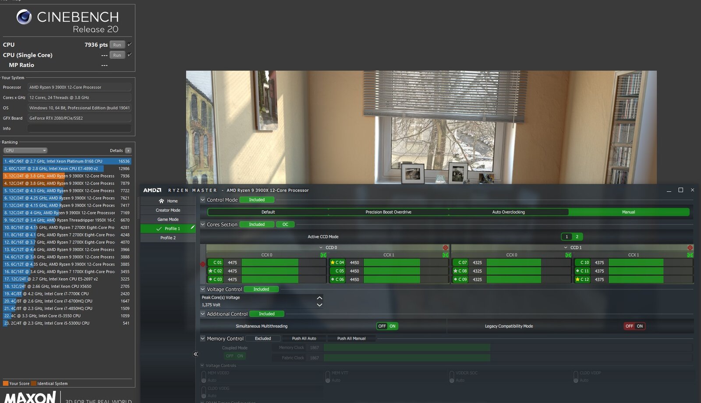Click the Info input field in Cinebench
This screenshot has height=403, width=701.
point(79,128)
